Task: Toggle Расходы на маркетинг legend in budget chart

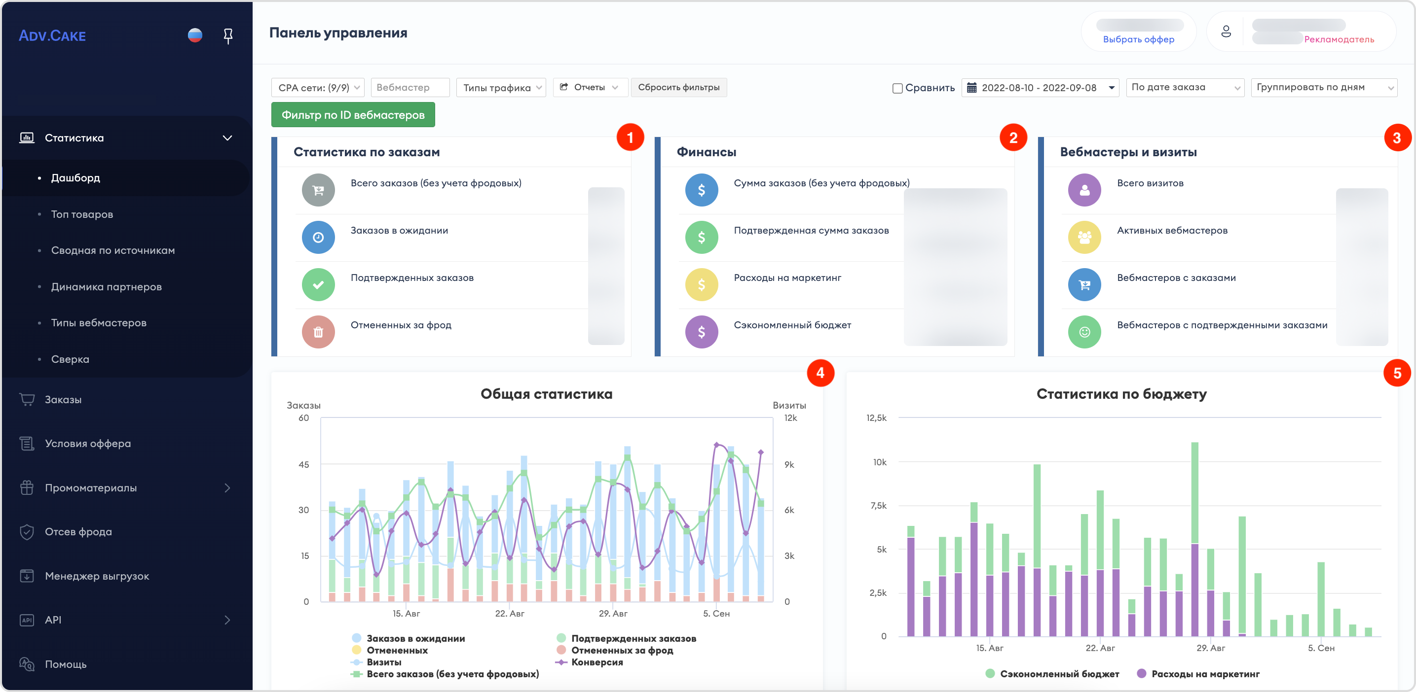Action: coord(1198,674)
